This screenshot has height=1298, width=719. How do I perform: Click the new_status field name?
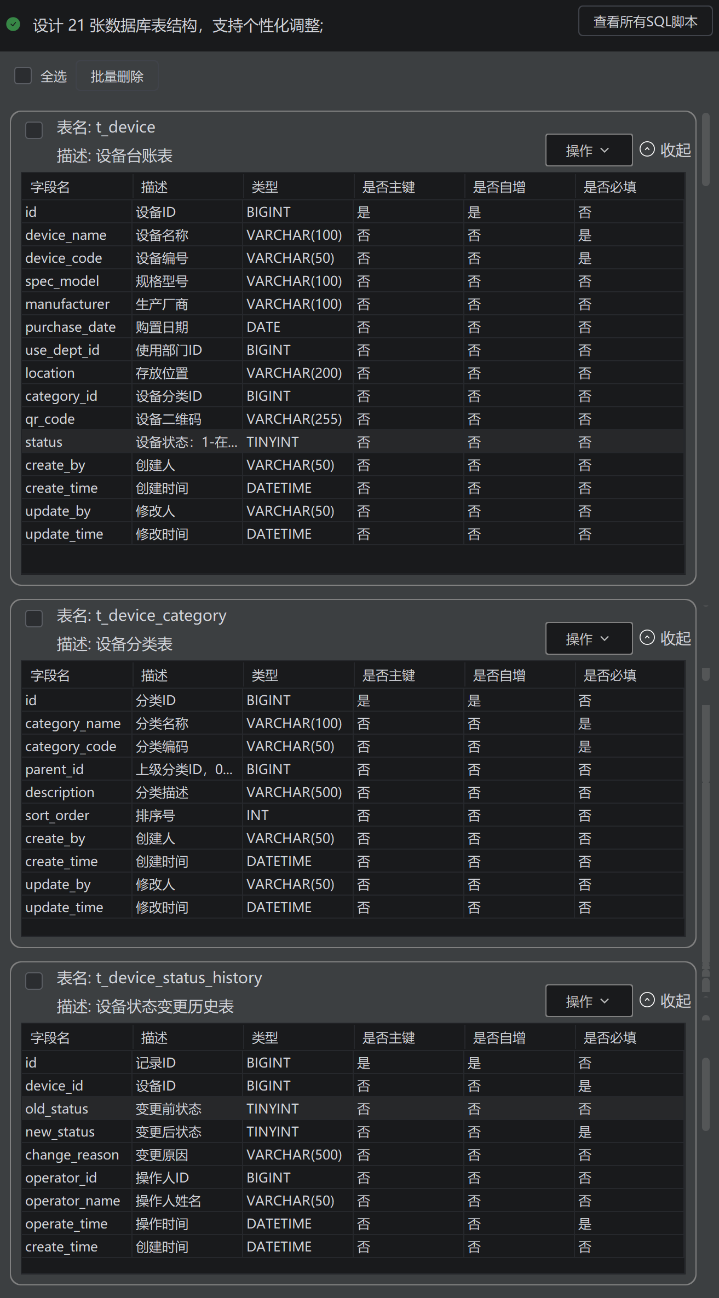(60, 1132)
